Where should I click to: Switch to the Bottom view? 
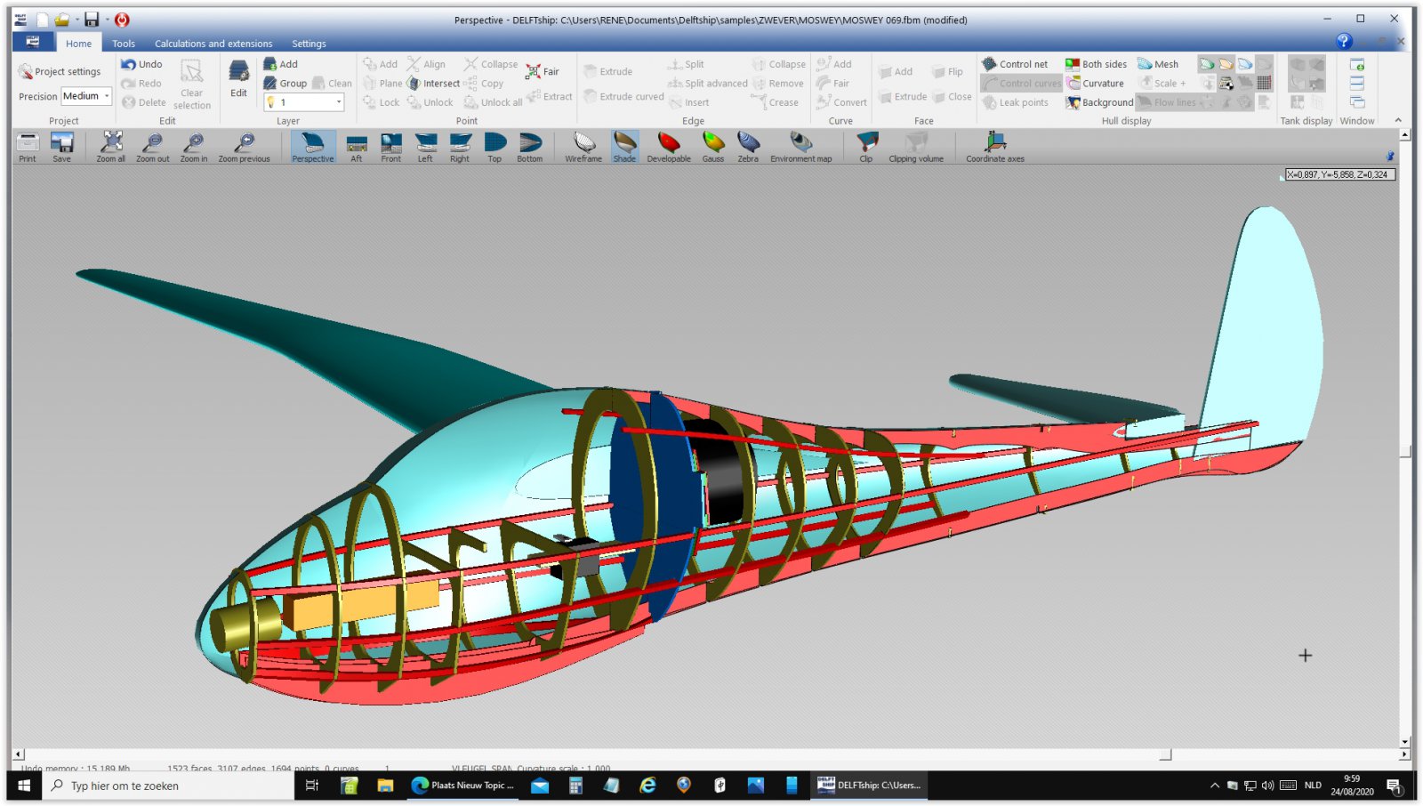point(530,147)
